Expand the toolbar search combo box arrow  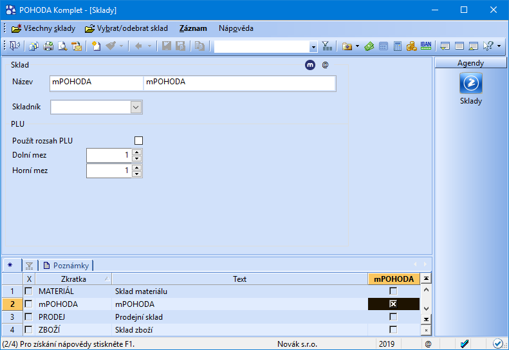click(x=313, y=47)
